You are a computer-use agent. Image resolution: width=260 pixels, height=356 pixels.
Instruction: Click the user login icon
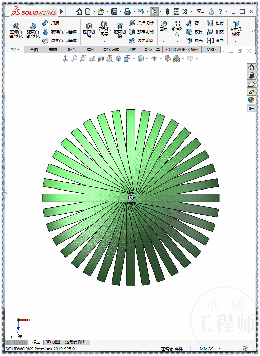click(212, 12)
